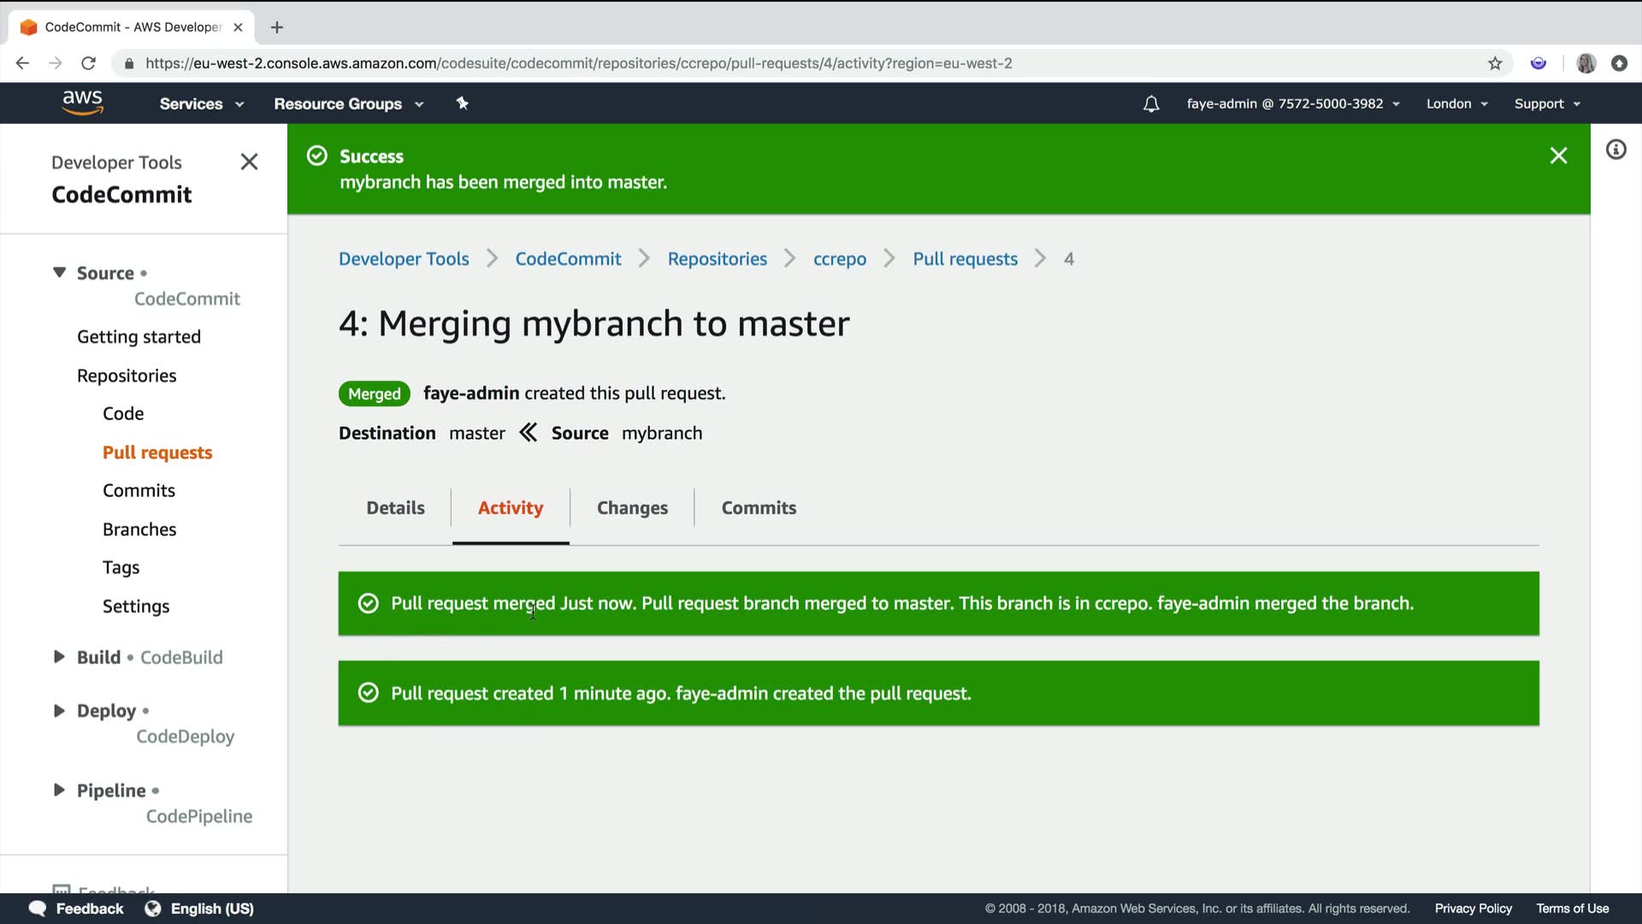Open the London region dropdown
This screenshot has width=1642, height=924.
(x=1456, y=104)
